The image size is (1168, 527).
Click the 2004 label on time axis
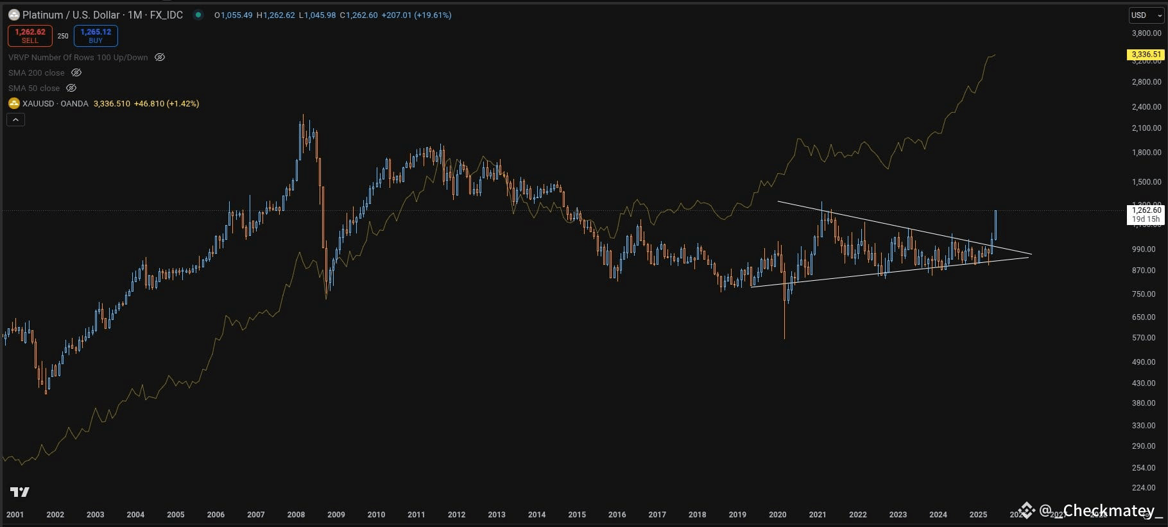[135, 515]
